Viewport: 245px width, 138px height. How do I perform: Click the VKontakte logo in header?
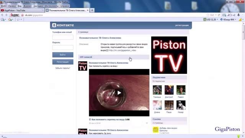coord(63,25)
